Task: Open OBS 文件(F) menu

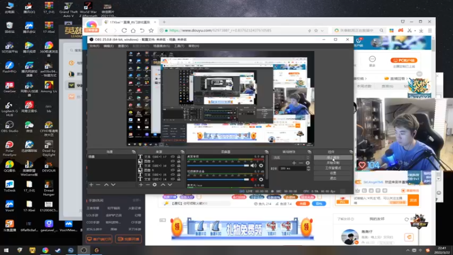Action: 94,46
